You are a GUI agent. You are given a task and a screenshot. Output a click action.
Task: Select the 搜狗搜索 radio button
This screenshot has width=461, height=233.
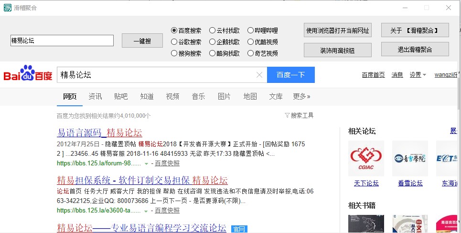pos(174,53)
